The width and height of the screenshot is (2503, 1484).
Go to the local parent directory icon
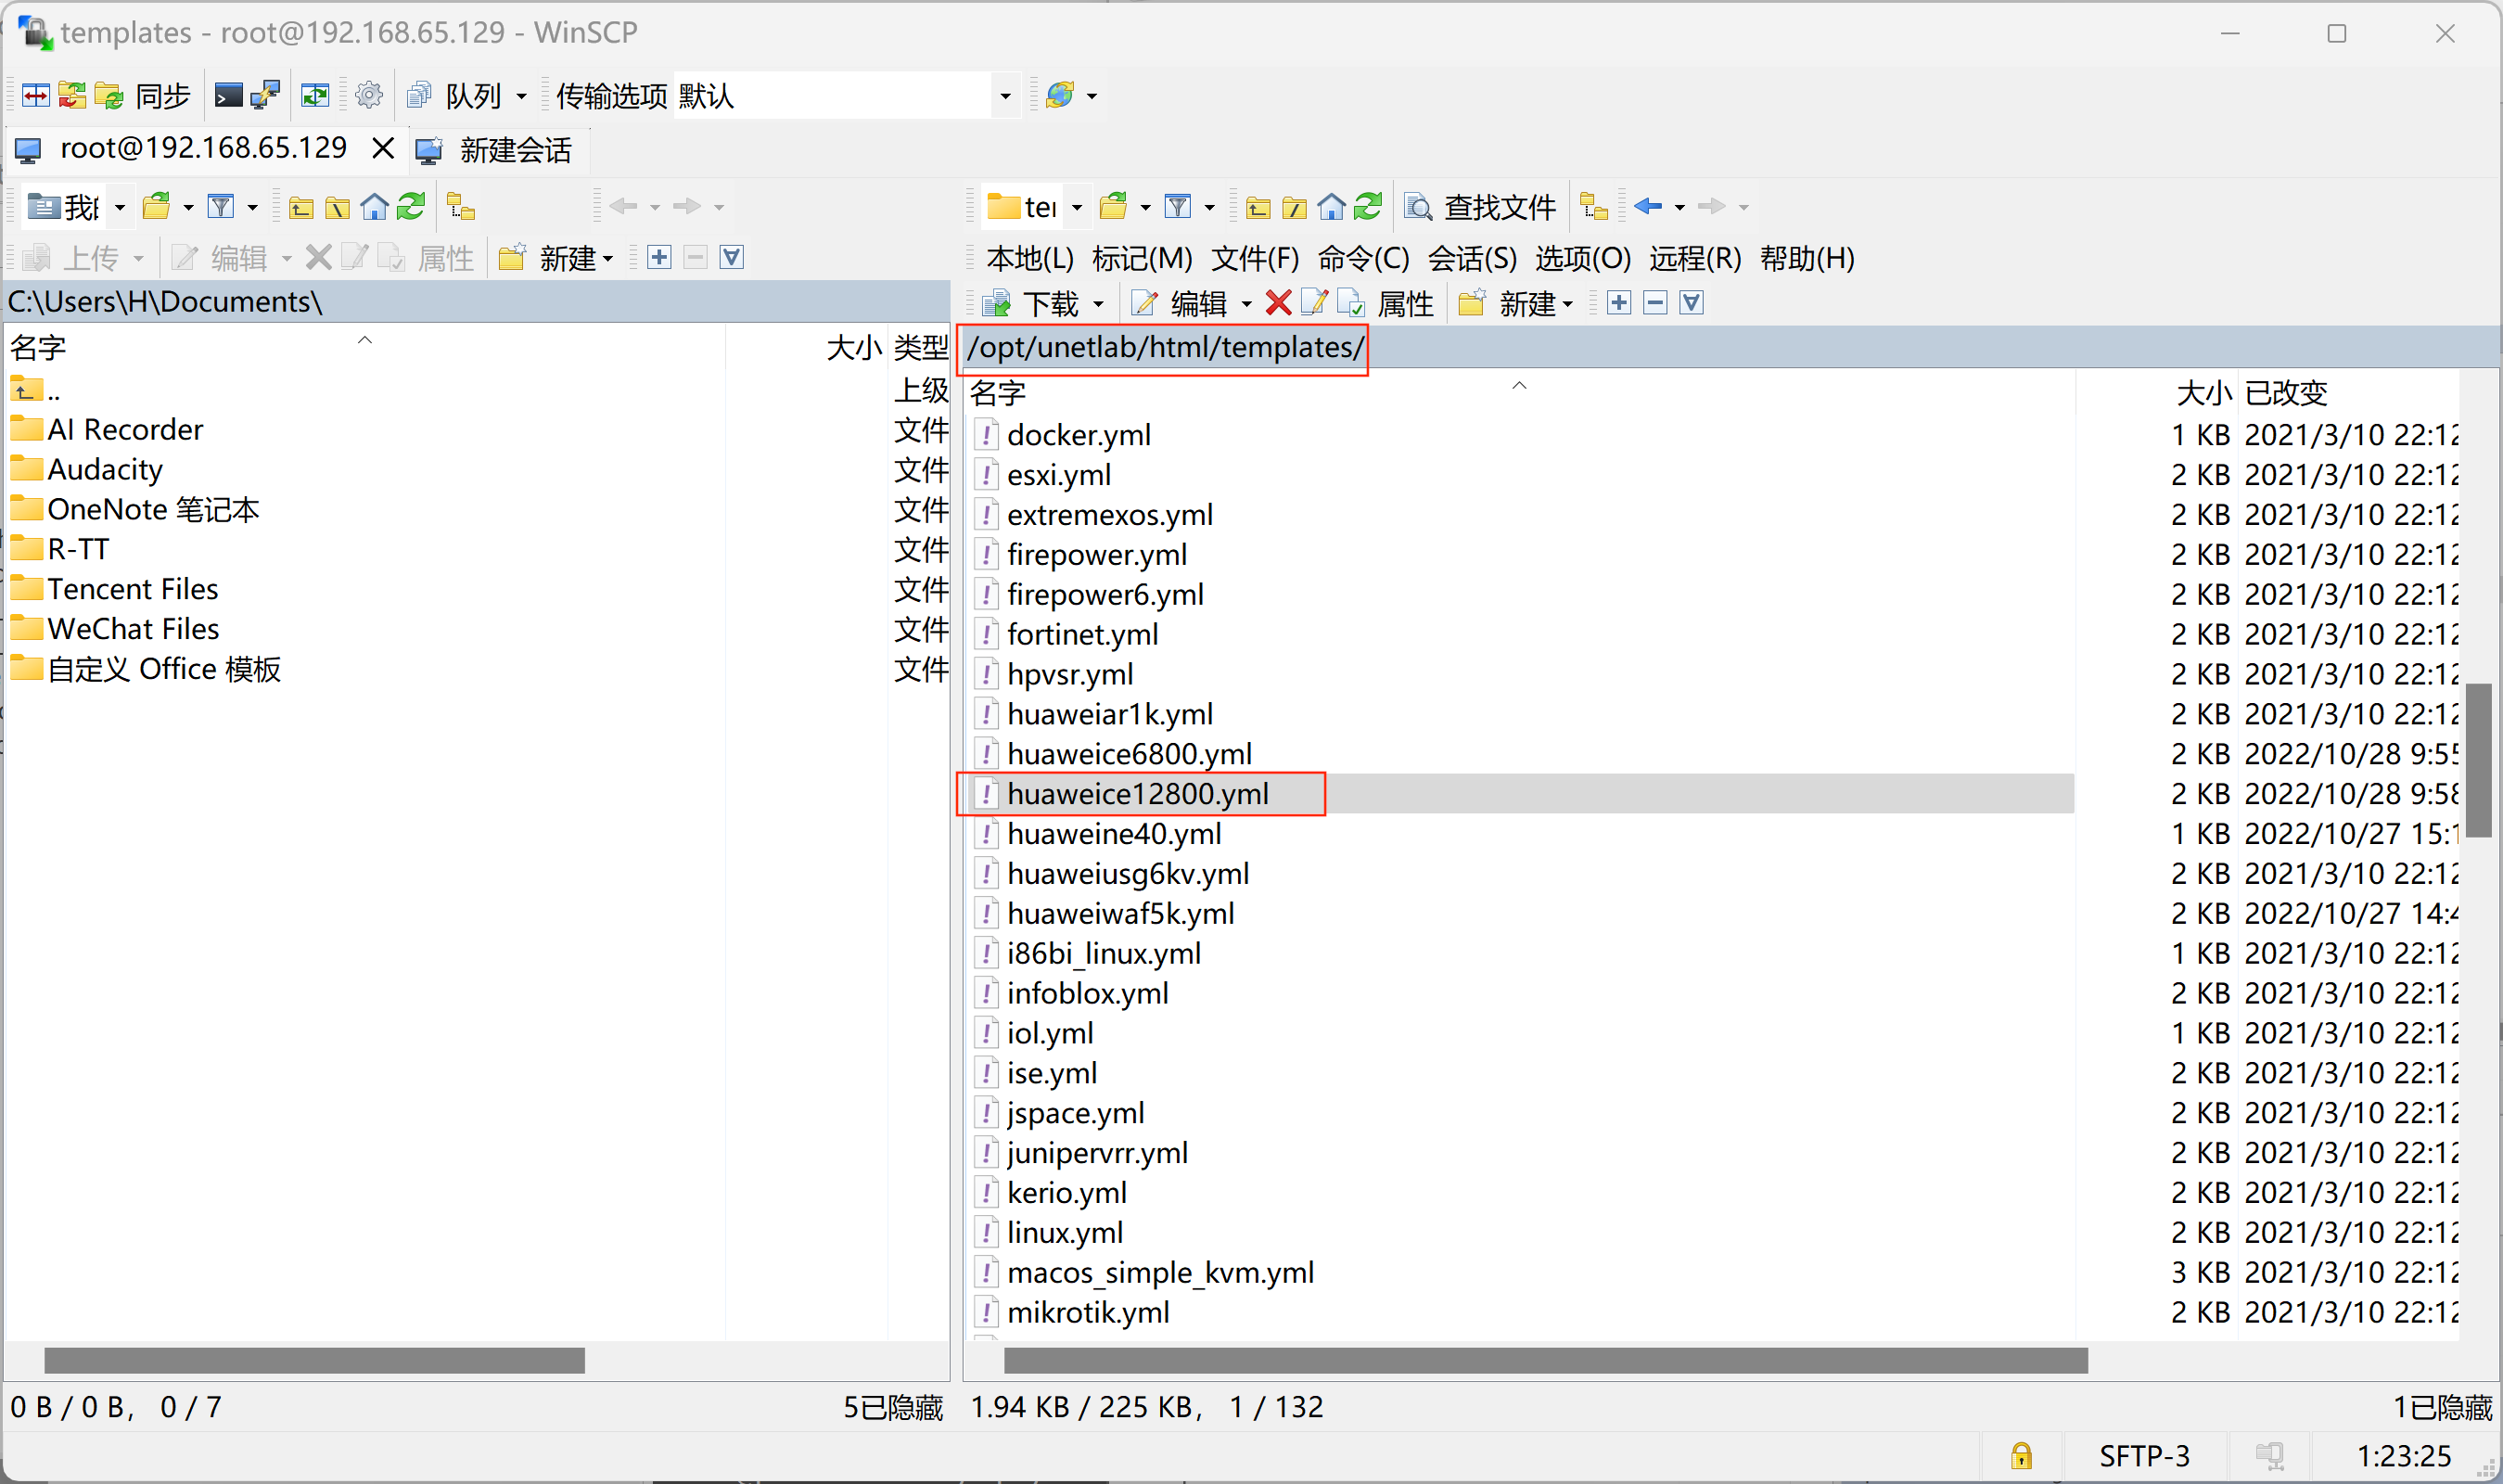click(x=300, y=207)
